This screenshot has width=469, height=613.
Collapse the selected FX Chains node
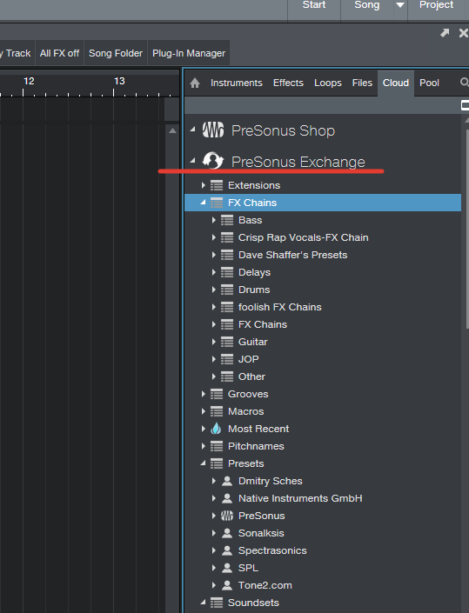coord(203,202)
